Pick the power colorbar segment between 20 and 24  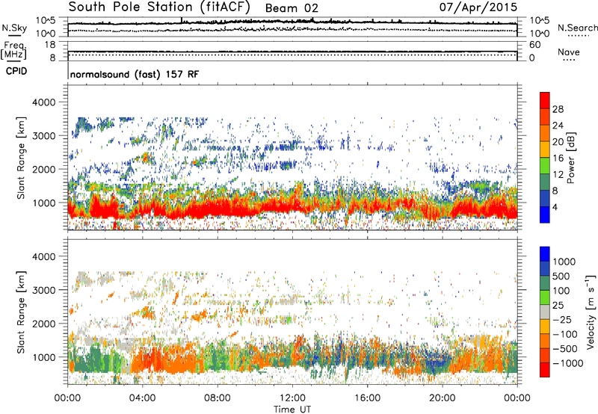point(545,134)
